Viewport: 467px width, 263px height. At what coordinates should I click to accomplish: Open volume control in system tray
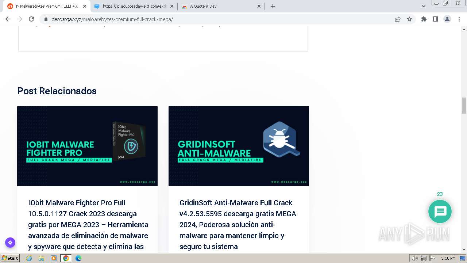(415, 258)
